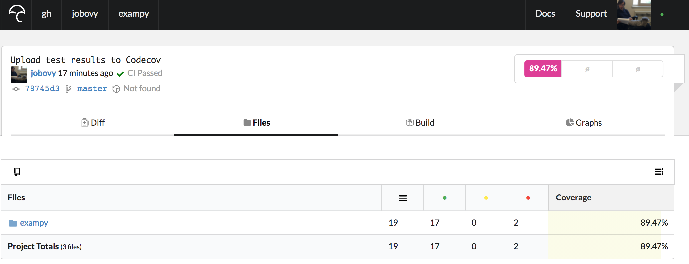Open the user avatar in navbar
Image resolution: width=689 pixels, height=264 pixels.
[634, 15]
